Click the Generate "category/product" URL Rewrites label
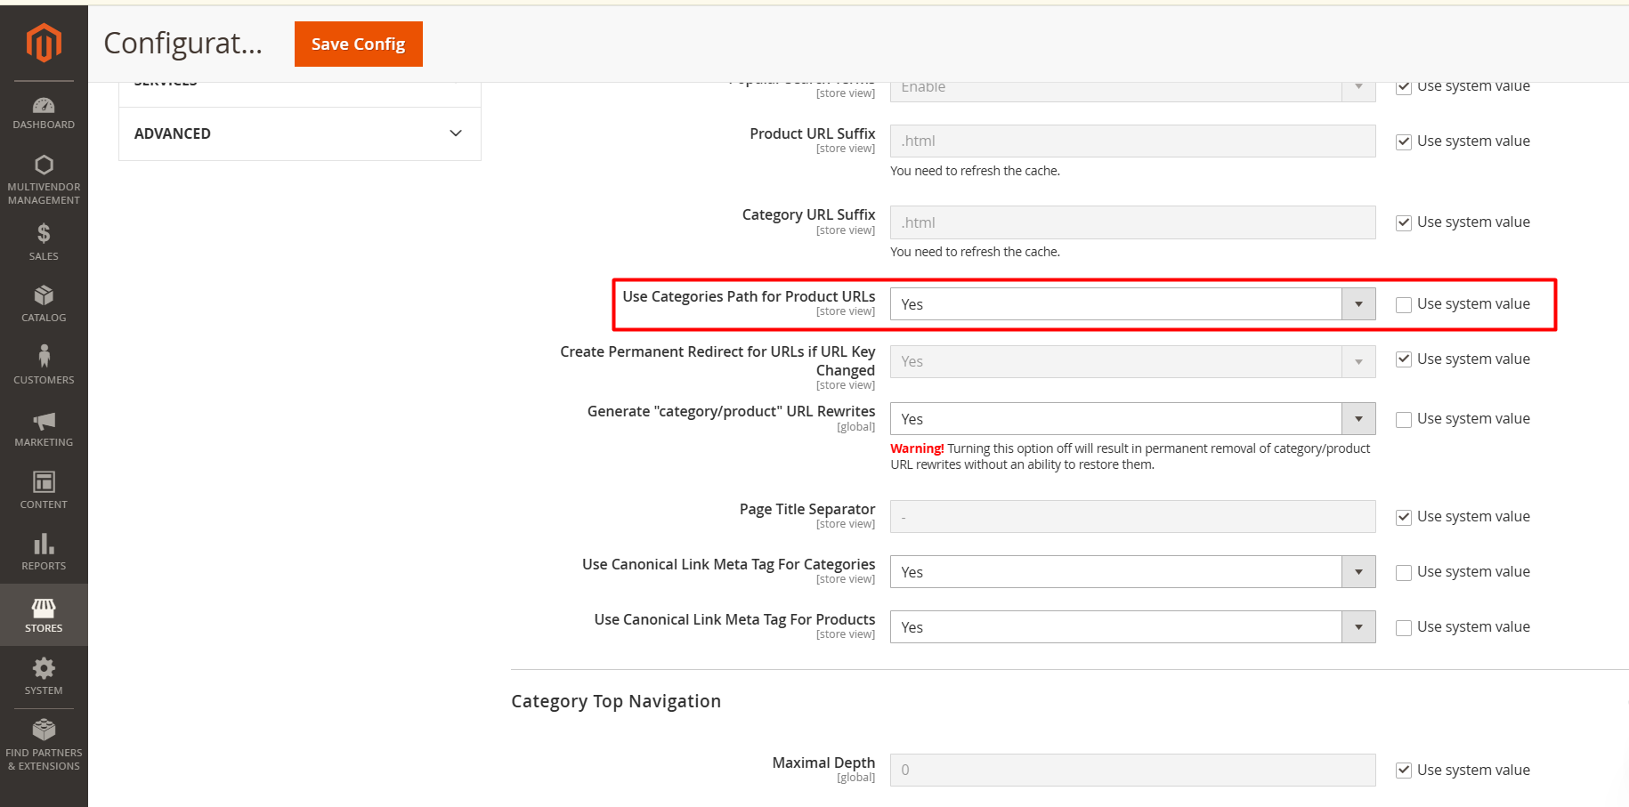Screen dimensions: 1629x807 pyautogui.click(x=731, y=411)
